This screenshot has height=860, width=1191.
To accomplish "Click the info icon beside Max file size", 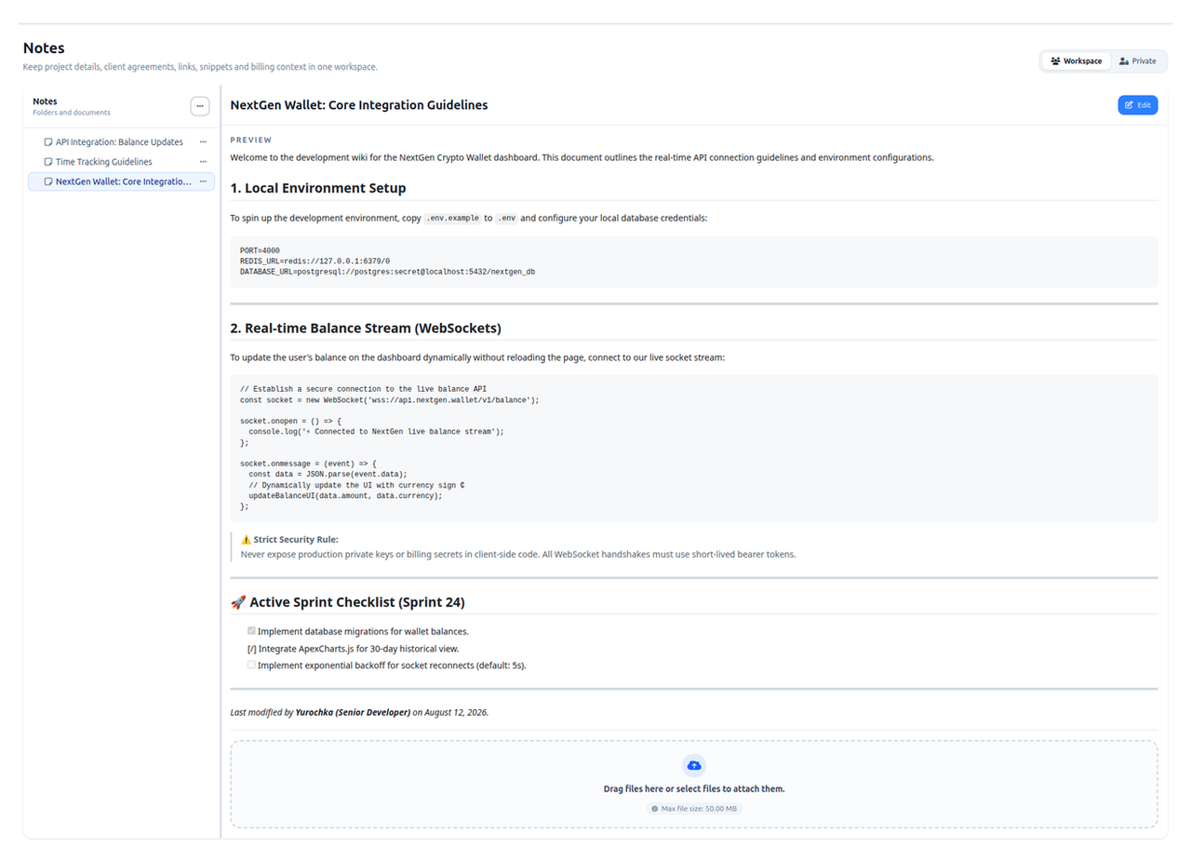I will pyautogui.click(x=655, y=809).
